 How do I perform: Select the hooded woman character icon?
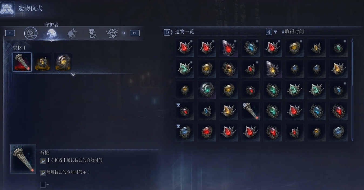pos(92,33)
